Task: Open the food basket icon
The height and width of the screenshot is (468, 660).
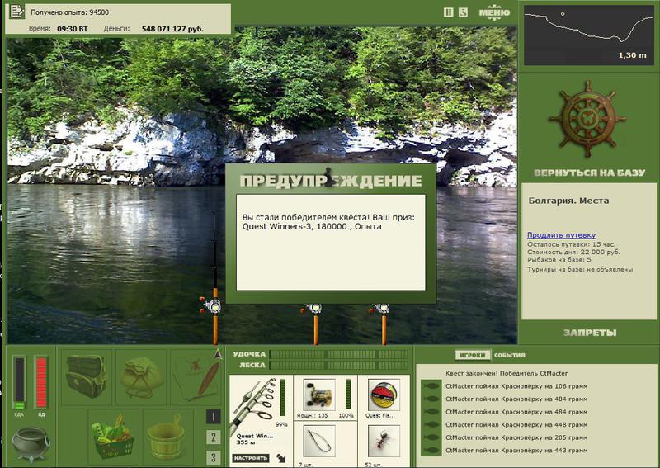Action: click(x=114, y=436)
